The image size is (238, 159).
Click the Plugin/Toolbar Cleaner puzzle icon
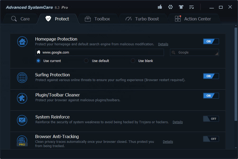pyautogui.click(x=22, y=98)
